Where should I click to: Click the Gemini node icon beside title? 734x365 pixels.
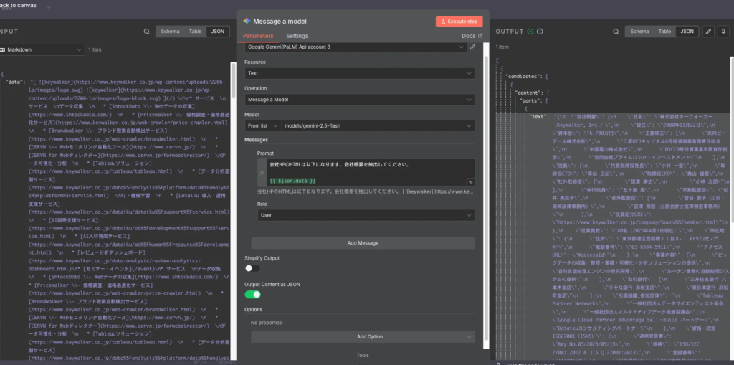click(x=247, y=21)
